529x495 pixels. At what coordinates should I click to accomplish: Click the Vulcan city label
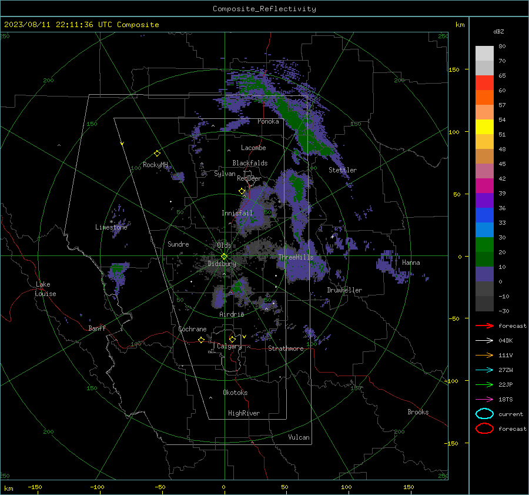tap(299, 437)
